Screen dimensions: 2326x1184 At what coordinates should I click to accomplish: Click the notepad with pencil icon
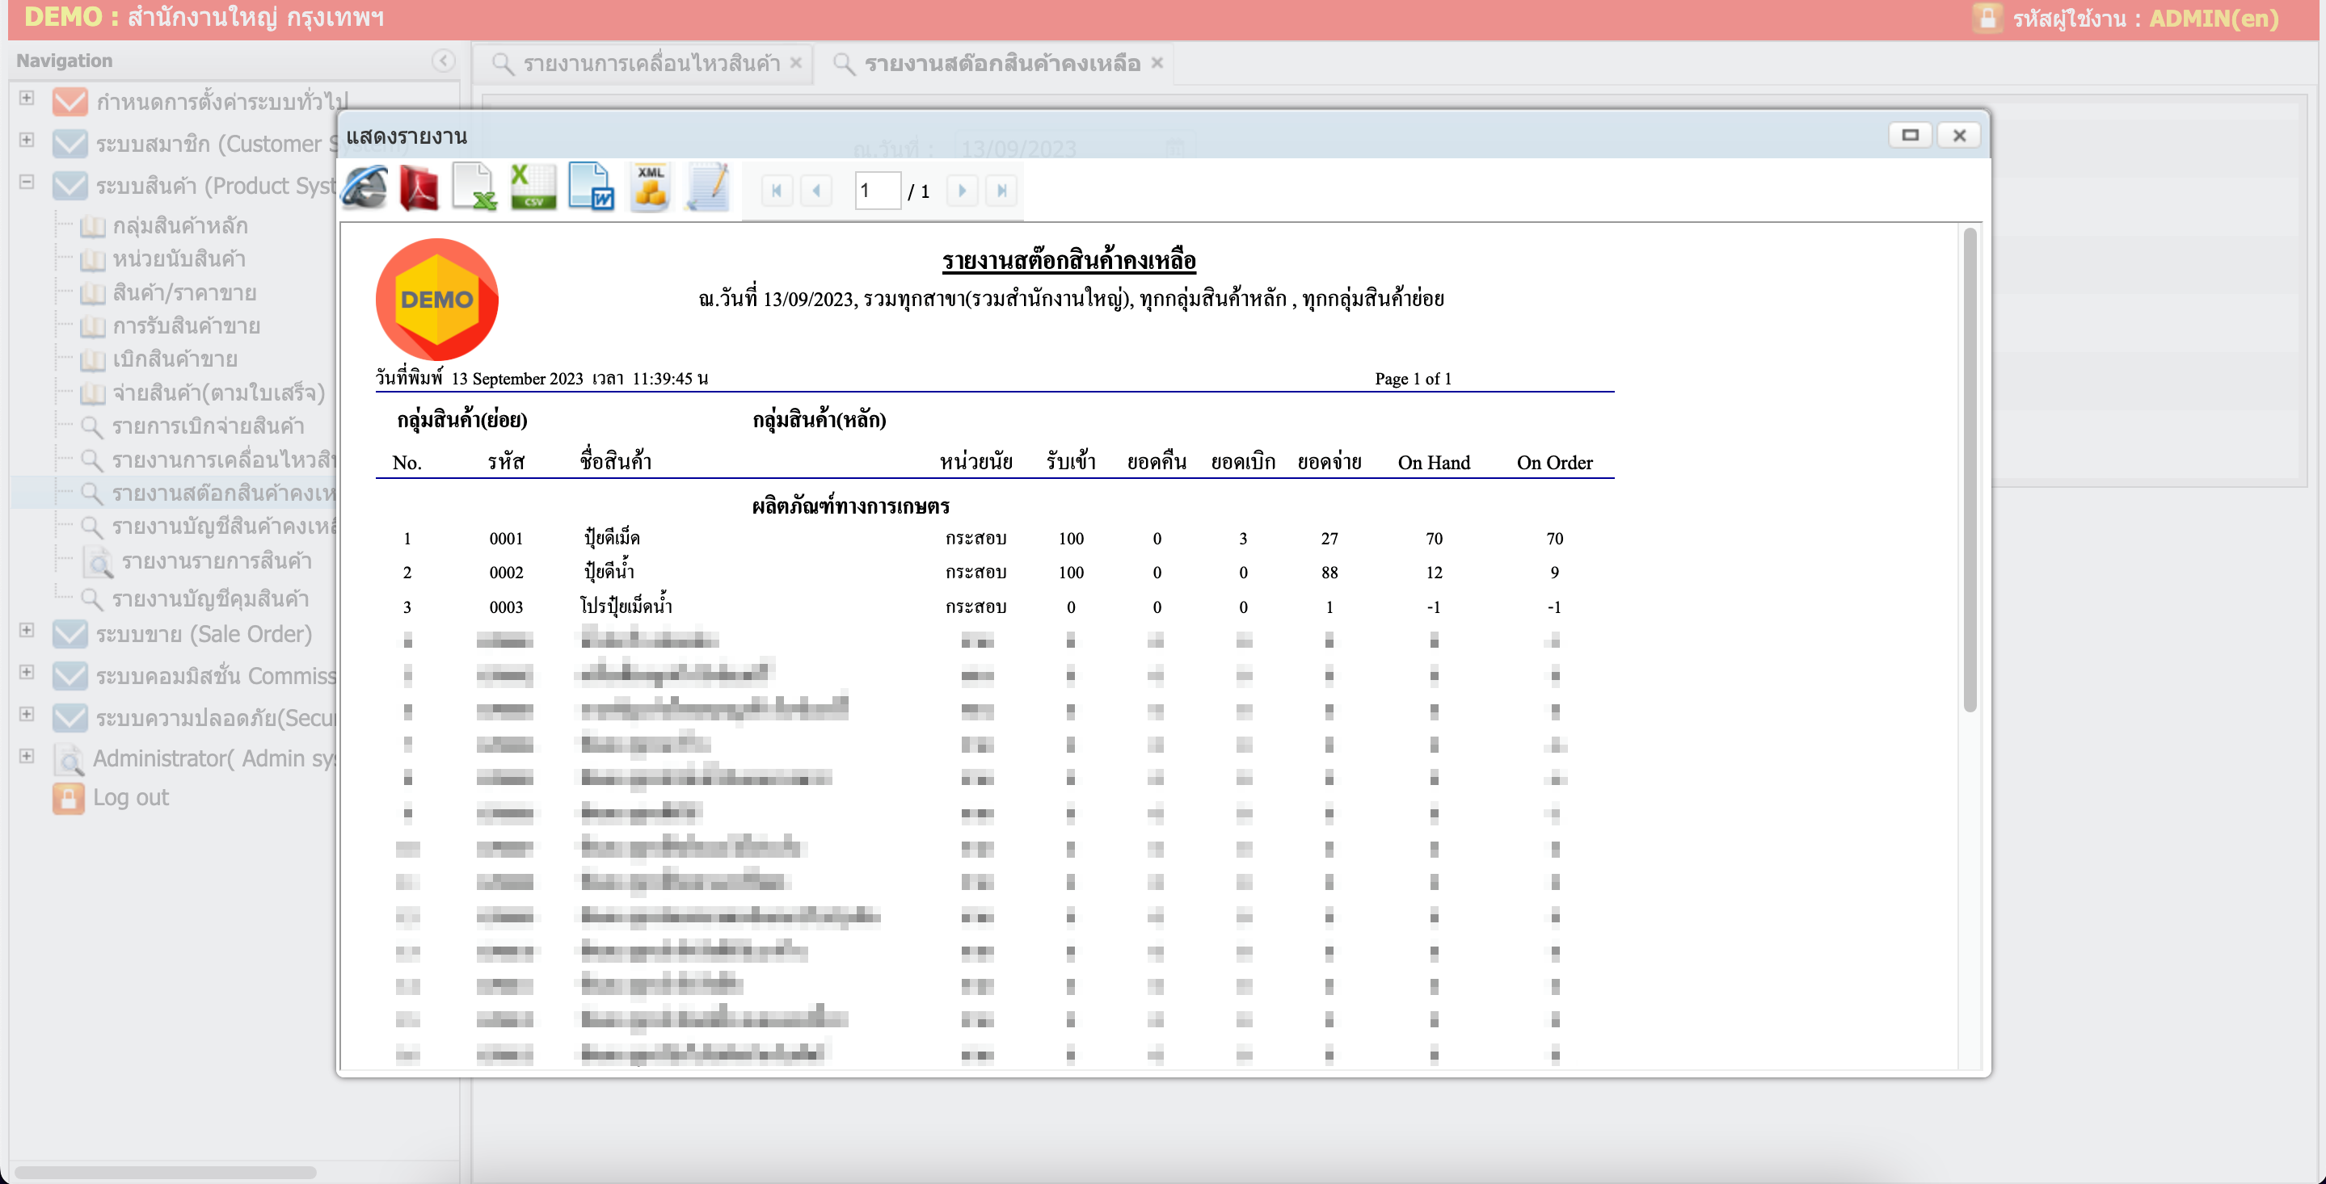708,189
